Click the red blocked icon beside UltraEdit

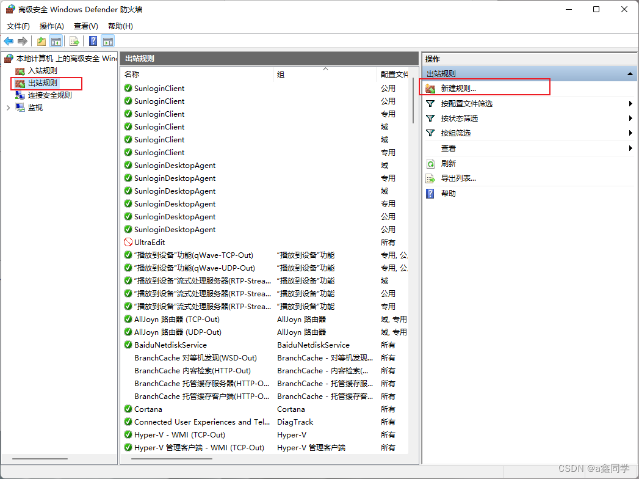[x=128, y=242]
